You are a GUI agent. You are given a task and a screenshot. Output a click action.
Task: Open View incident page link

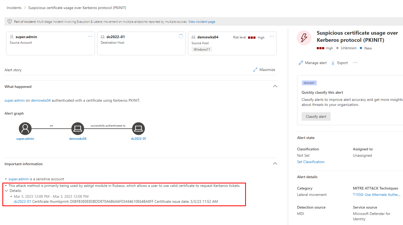tap(202, 22)
